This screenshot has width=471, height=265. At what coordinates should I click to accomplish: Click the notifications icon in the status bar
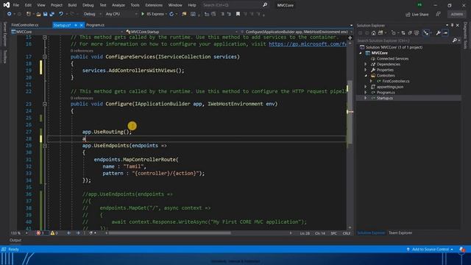tap(462, 250)
